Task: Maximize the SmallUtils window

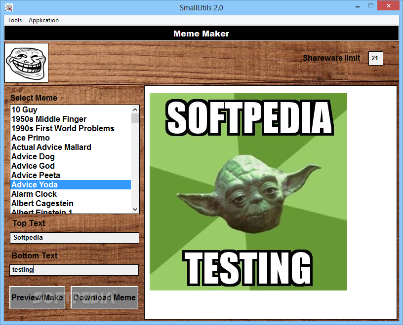Action: point(370,5)
